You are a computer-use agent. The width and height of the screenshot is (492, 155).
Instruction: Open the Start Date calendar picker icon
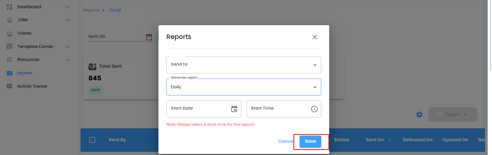click(x=234, y=109)
